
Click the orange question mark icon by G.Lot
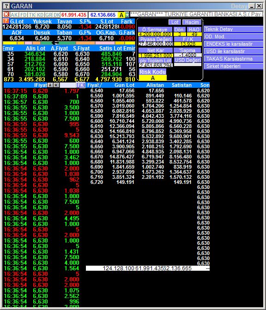(6, 21)
